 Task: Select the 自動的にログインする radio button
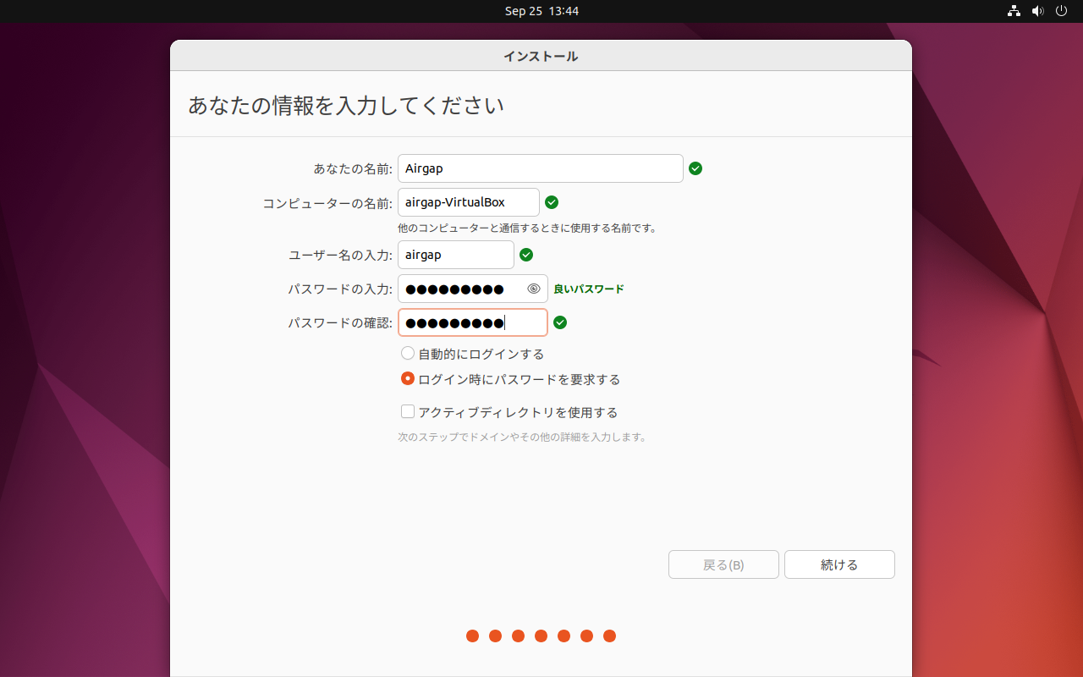click(408, 354)
